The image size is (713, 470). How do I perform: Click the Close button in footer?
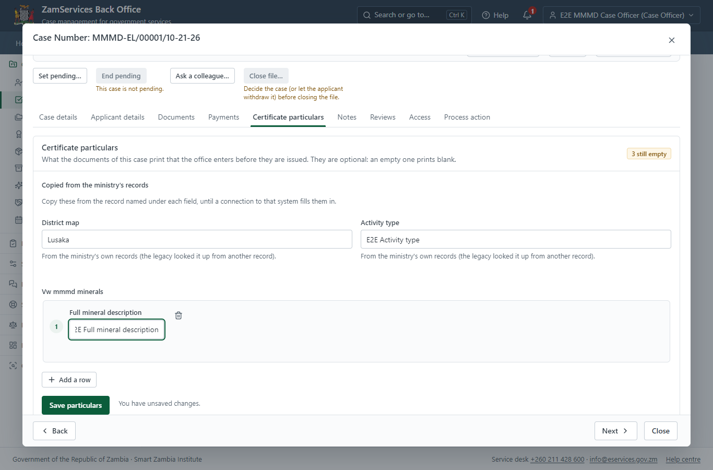(x=661, y=431)
